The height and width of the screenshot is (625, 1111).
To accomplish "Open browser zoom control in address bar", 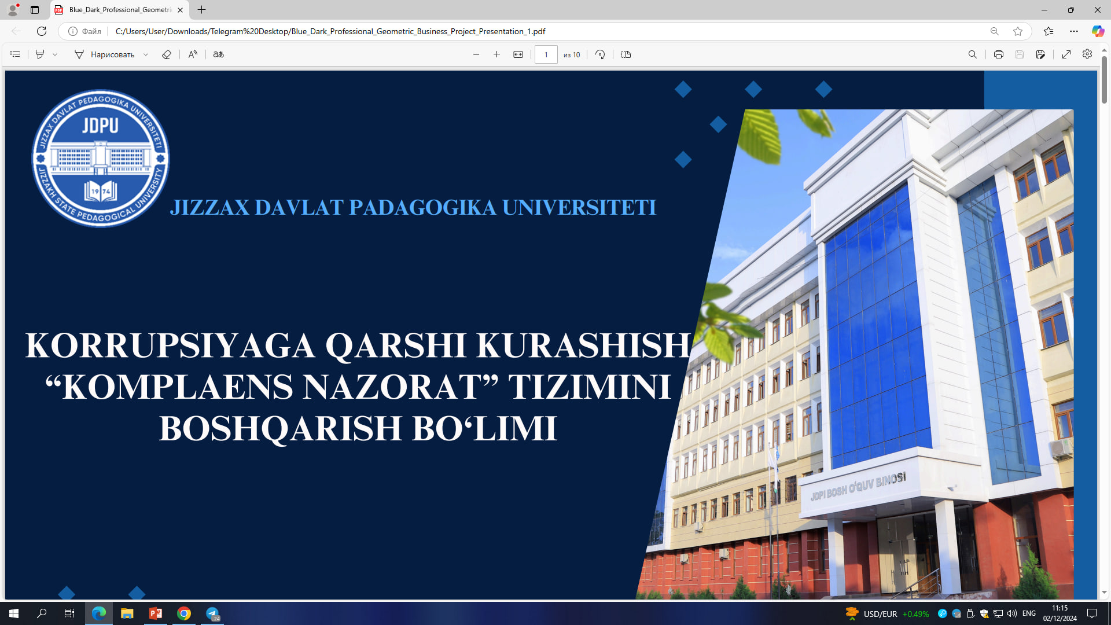I will coord(994,31).
